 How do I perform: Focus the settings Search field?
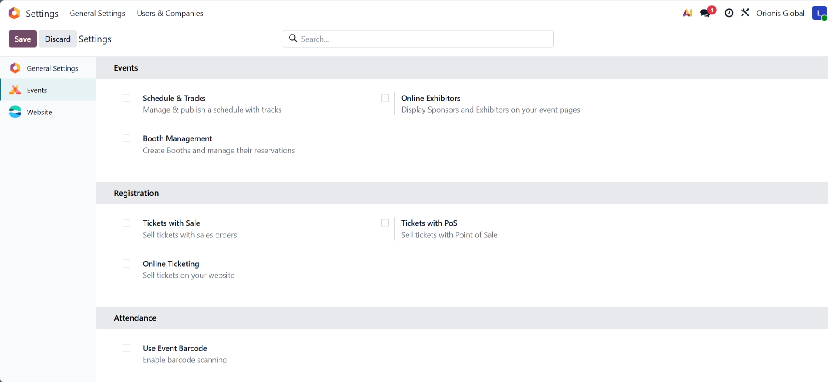click(x=418, y=39)
